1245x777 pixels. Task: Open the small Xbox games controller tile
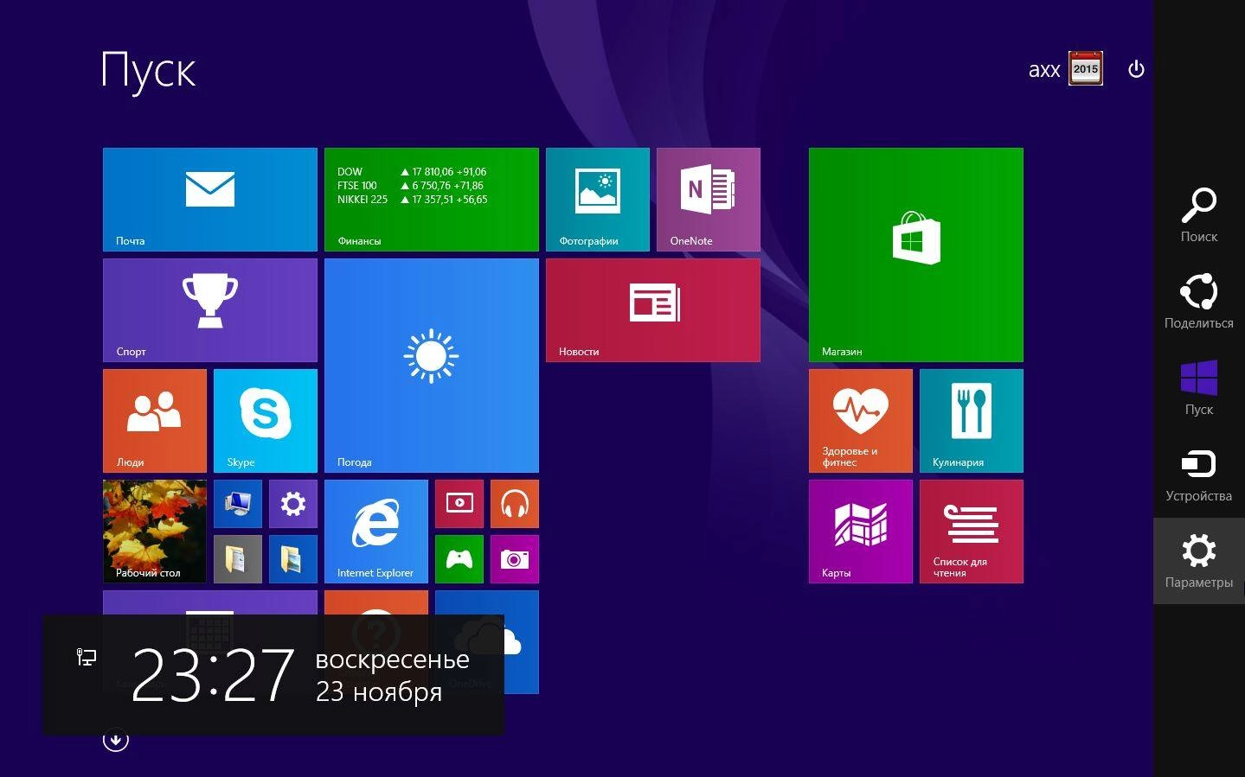(x=459, y=559)
